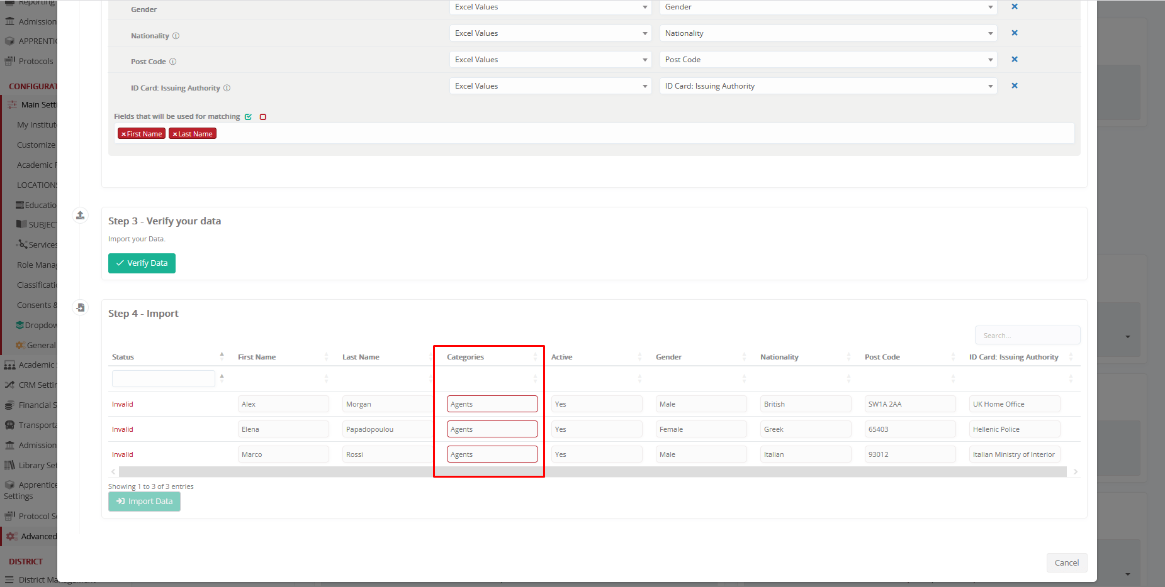Click info icon beside ID Card: Issuing Authority
The image size is (1165, 587).
pyautogui.click(x=227, y=88)
